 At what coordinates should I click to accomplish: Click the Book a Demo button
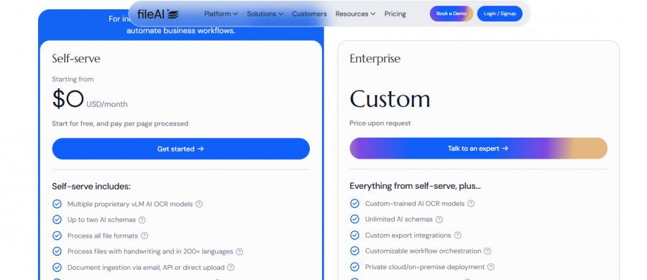tap(451, 14)
